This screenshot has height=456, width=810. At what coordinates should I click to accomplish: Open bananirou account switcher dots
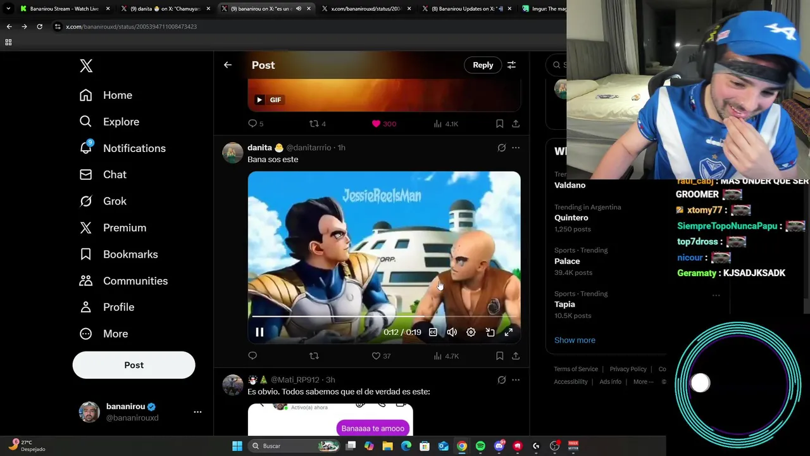[197, 412]
